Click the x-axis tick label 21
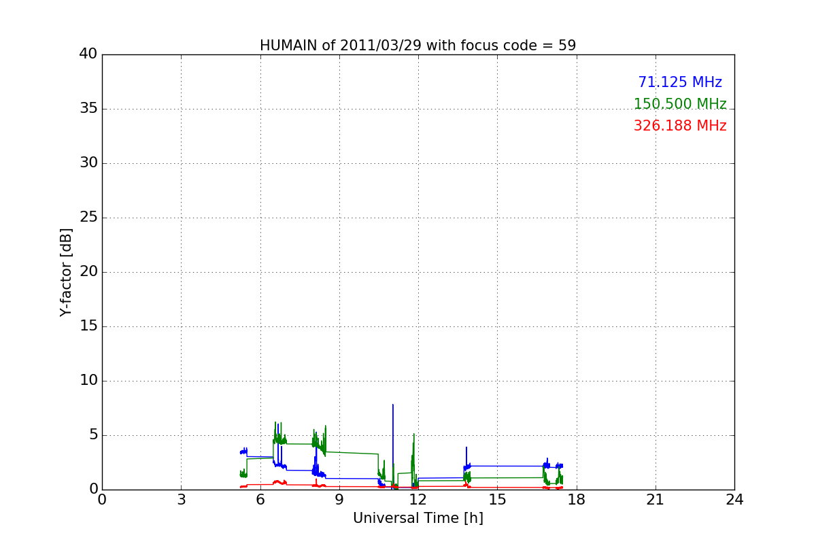The width and height of the screenshot is (816, 544). pyautogui.click(x=655, y=500)
